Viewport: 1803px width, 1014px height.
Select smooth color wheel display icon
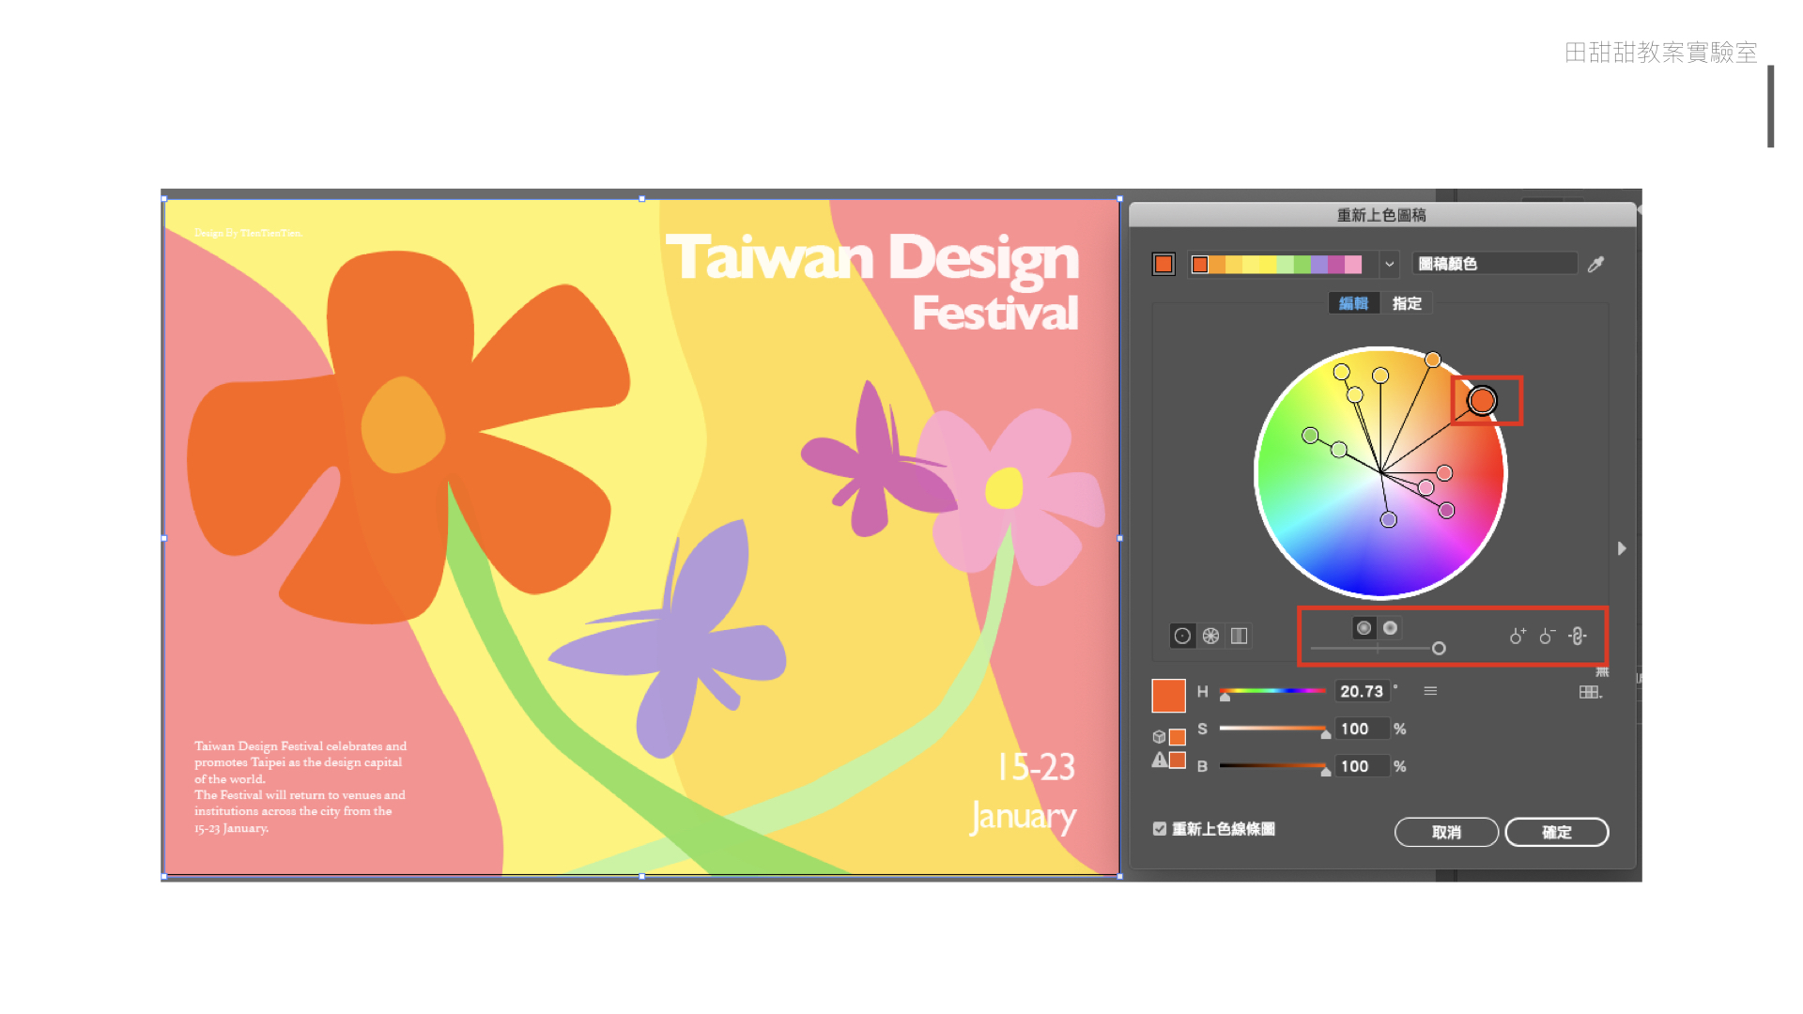click(x=1182, y=636)
